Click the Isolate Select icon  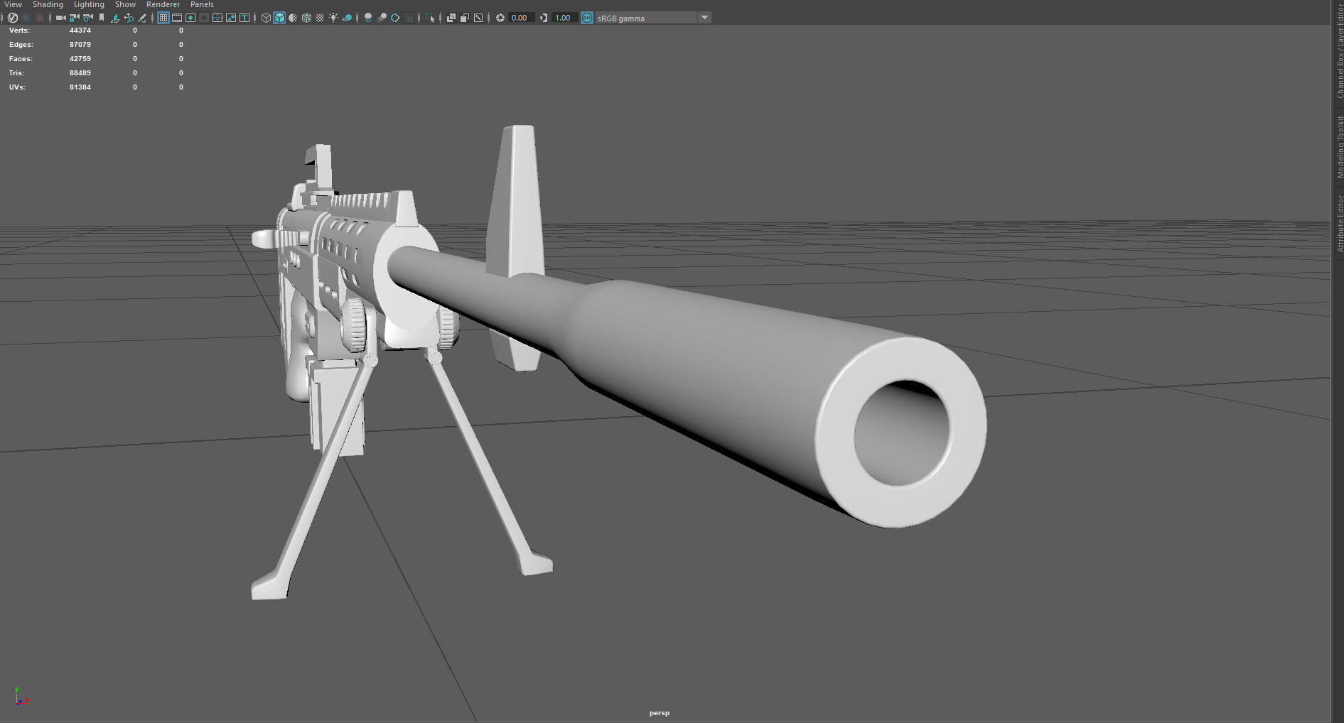430,18
